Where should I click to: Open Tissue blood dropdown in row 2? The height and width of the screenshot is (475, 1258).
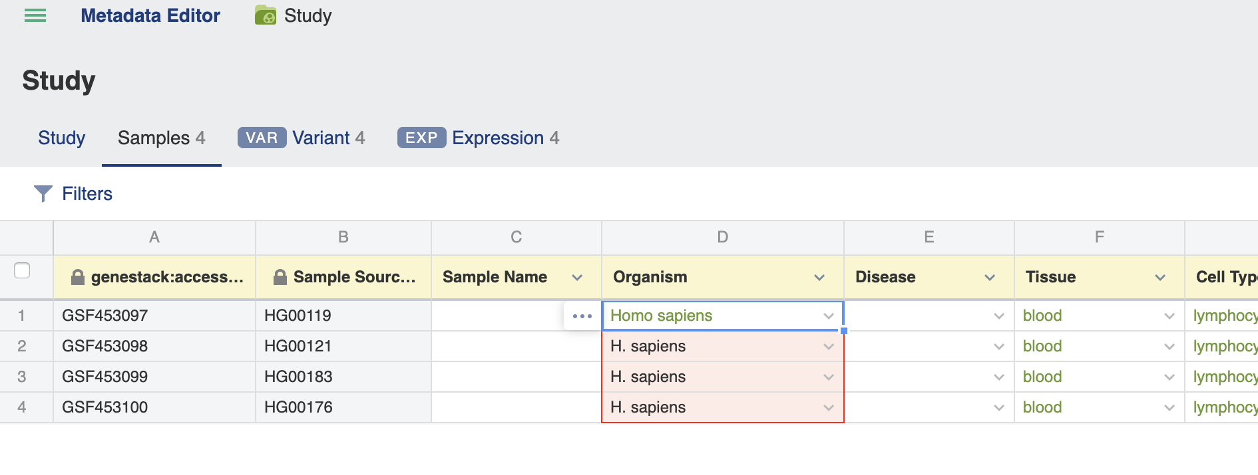[x=1169, y=347]
